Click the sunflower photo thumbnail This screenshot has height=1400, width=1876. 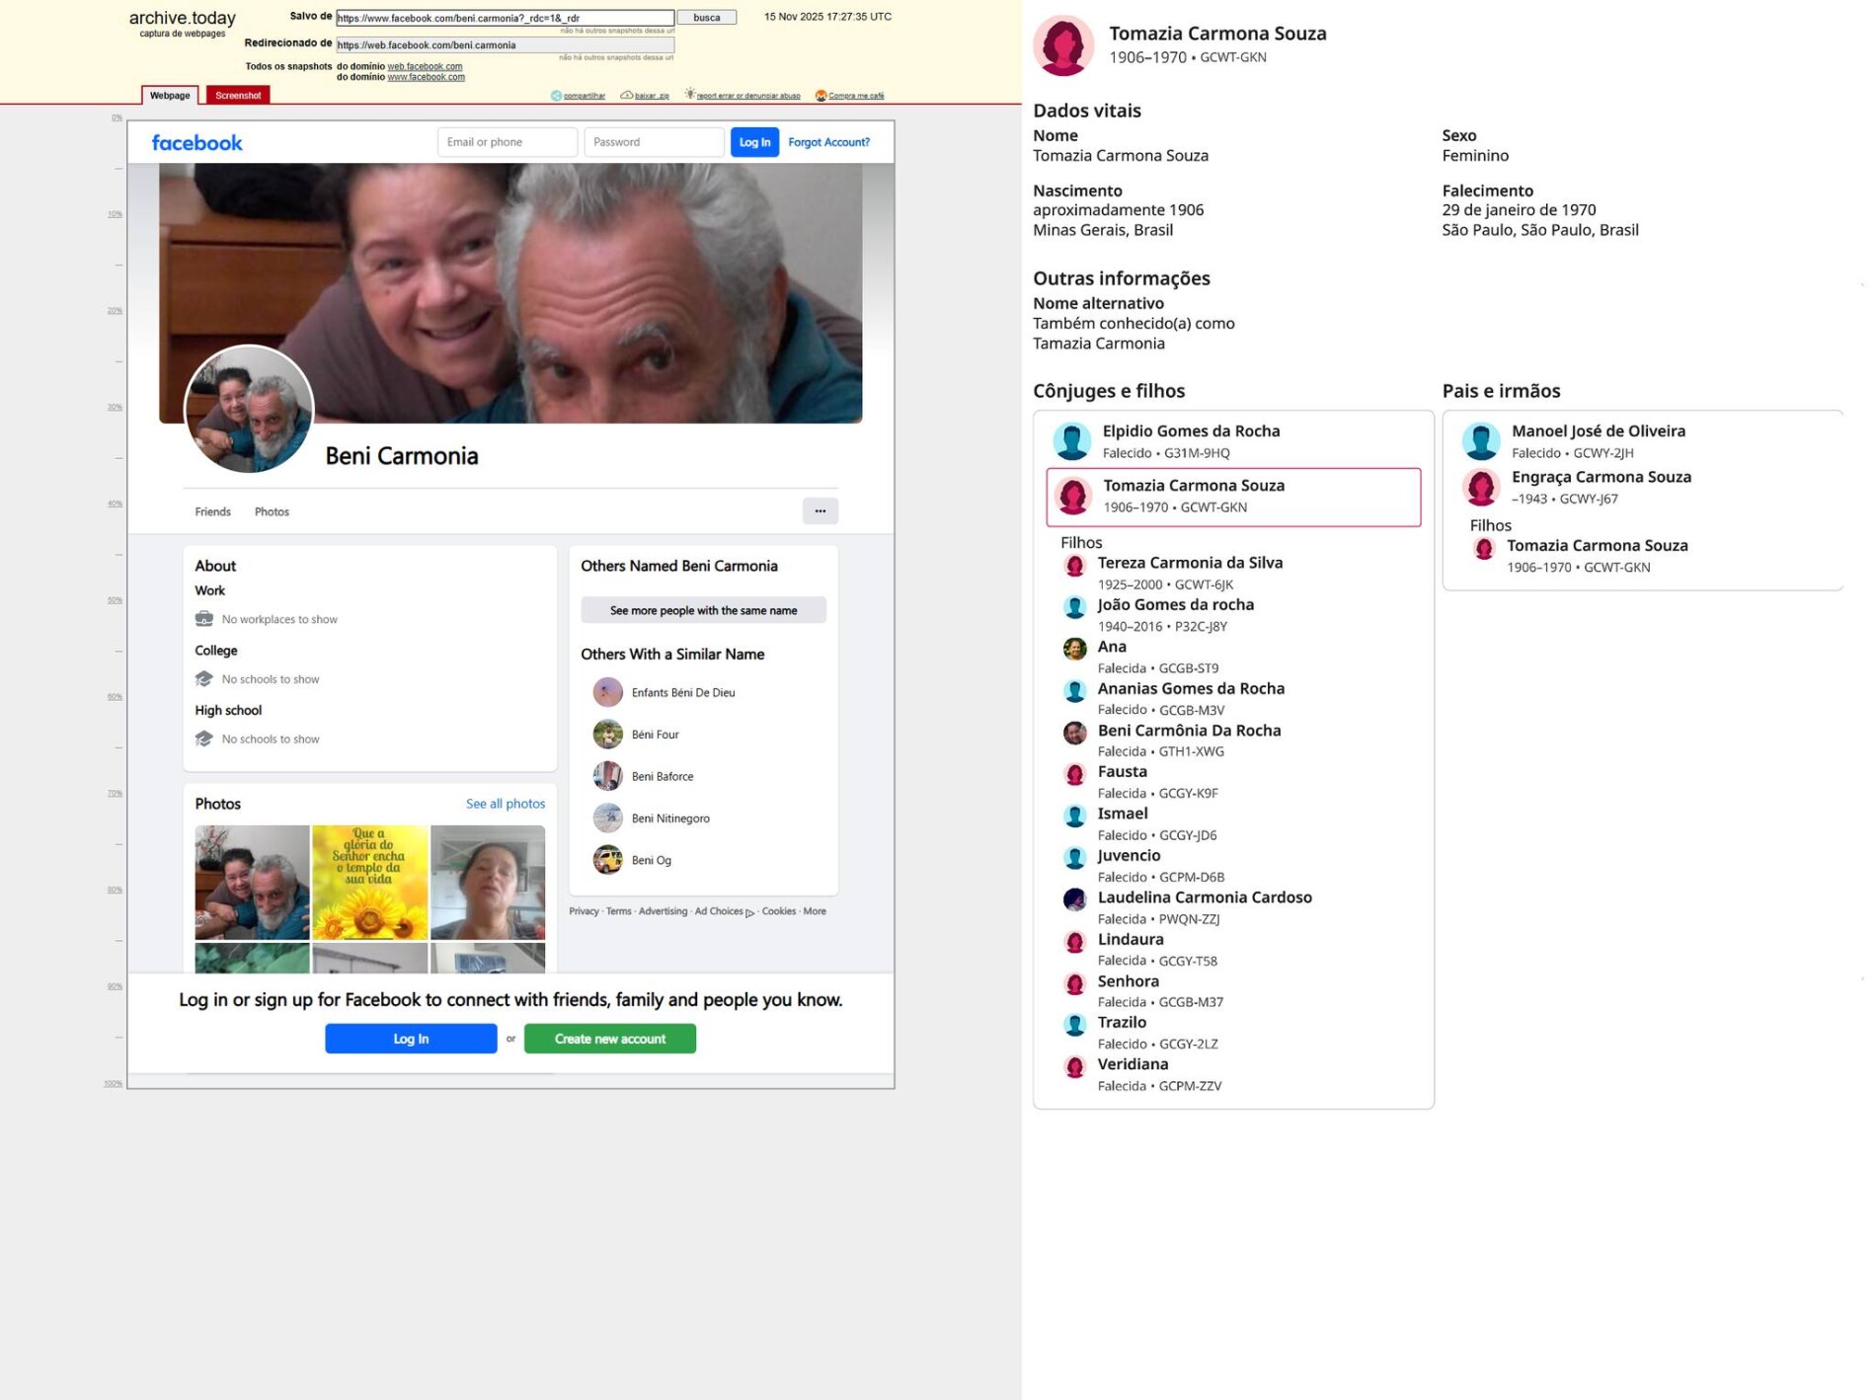click(369, 882)
